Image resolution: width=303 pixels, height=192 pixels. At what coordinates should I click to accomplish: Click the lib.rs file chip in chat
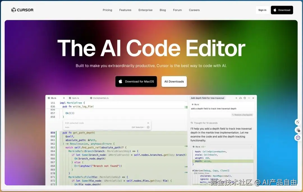coord(195,104)
